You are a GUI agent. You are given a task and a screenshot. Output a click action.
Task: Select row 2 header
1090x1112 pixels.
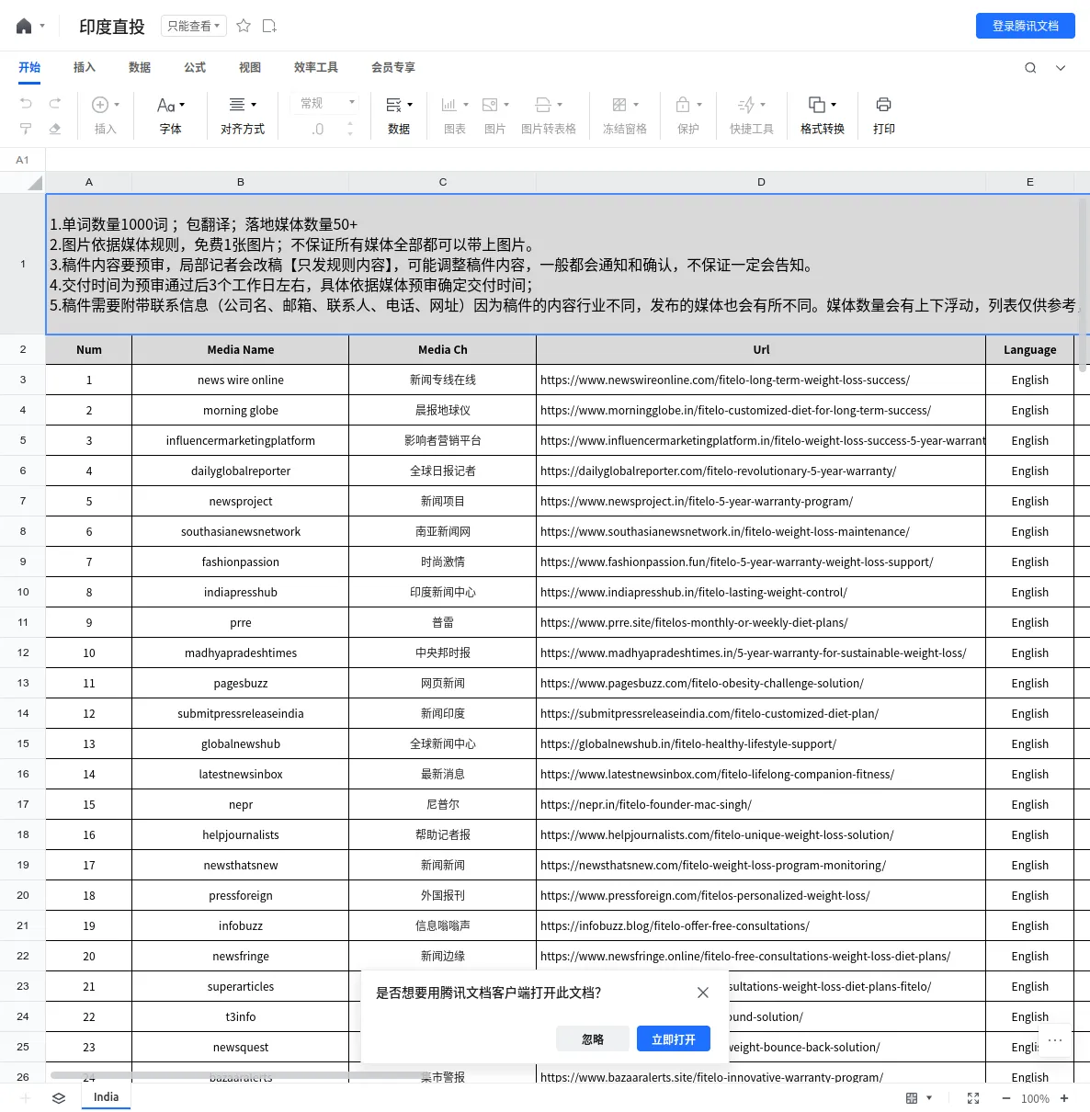pyautogui.click(x=23, y=349)
